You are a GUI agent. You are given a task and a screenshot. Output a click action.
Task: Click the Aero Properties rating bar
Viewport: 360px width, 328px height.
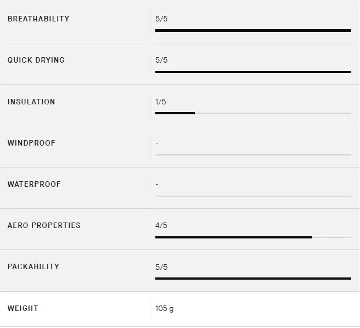[253, 237]
